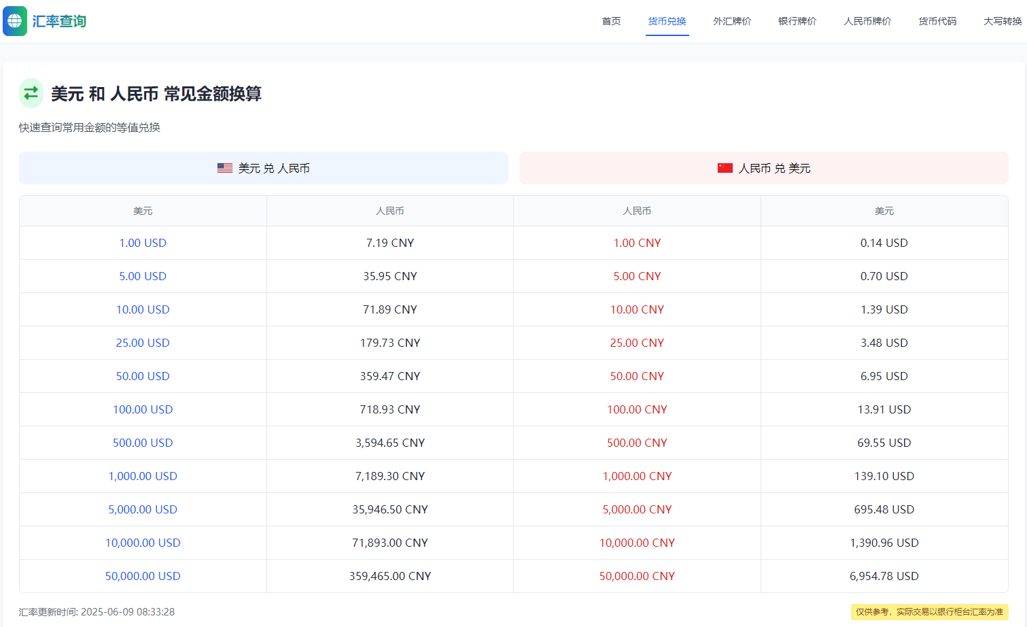Click the 25.00 CNY link
This screenshot has height=627, width=1027.
tap(637, 343)
